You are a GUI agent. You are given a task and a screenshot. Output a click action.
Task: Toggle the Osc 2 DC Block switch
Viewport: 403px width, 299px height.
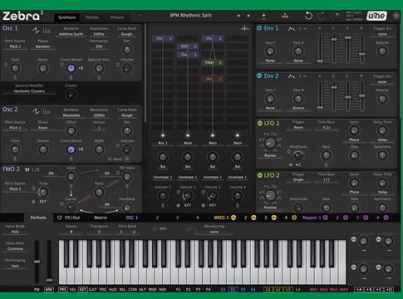127,159
